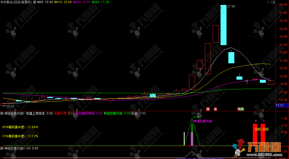Open dropdown arrow beside 中农联合 chart title
This screenshot has height=159, width=289.
click(x=34, y=2)
